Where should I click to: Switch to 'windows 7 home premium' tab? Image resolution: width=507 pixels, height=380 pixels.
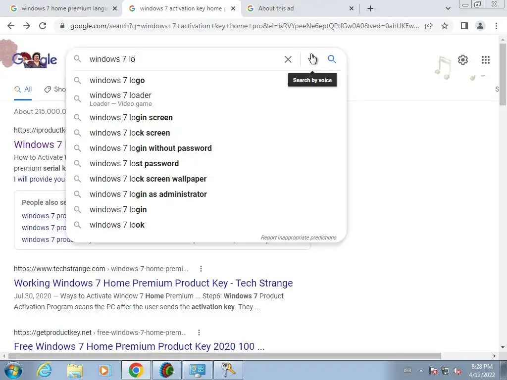(61, 8)
